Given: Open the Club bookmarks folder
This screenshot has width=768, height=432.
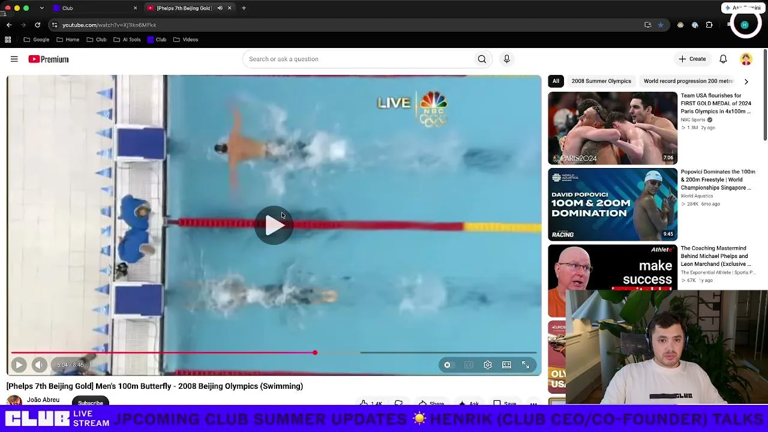Looking at the screenshot, I should 97,40.
